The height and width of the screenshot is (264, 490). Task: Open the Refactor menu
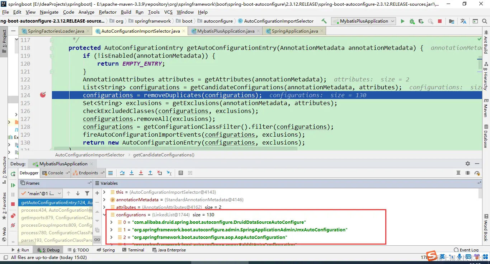click(108, 12)
